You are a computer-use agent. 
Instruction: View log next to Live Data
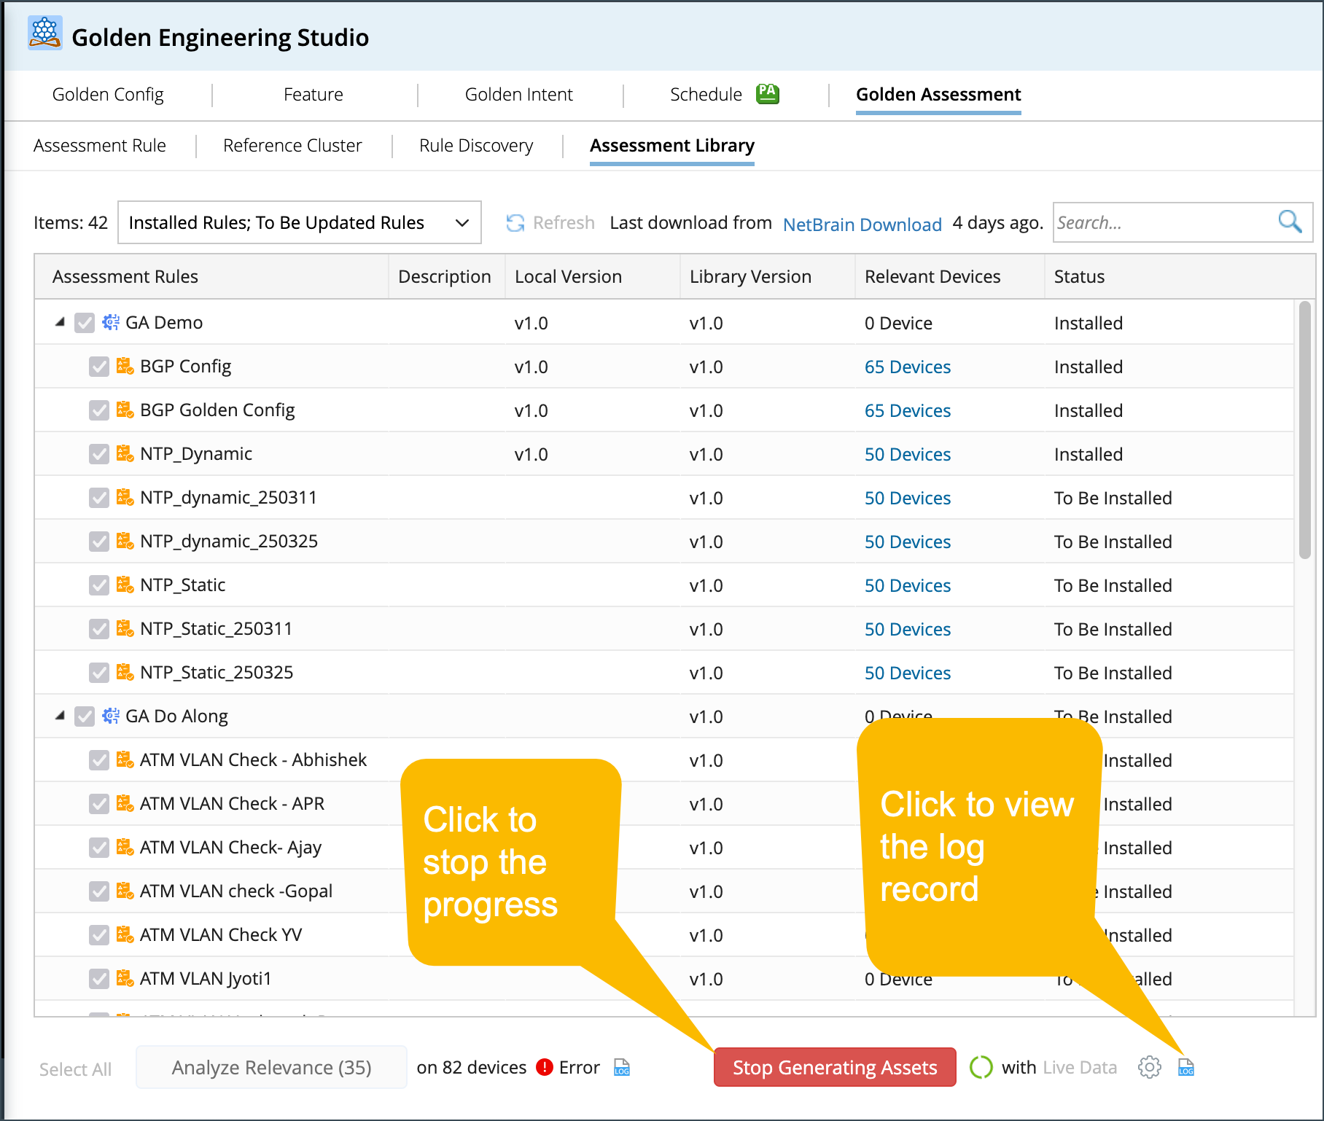pyautogui.click(x=1186, y=1068)
